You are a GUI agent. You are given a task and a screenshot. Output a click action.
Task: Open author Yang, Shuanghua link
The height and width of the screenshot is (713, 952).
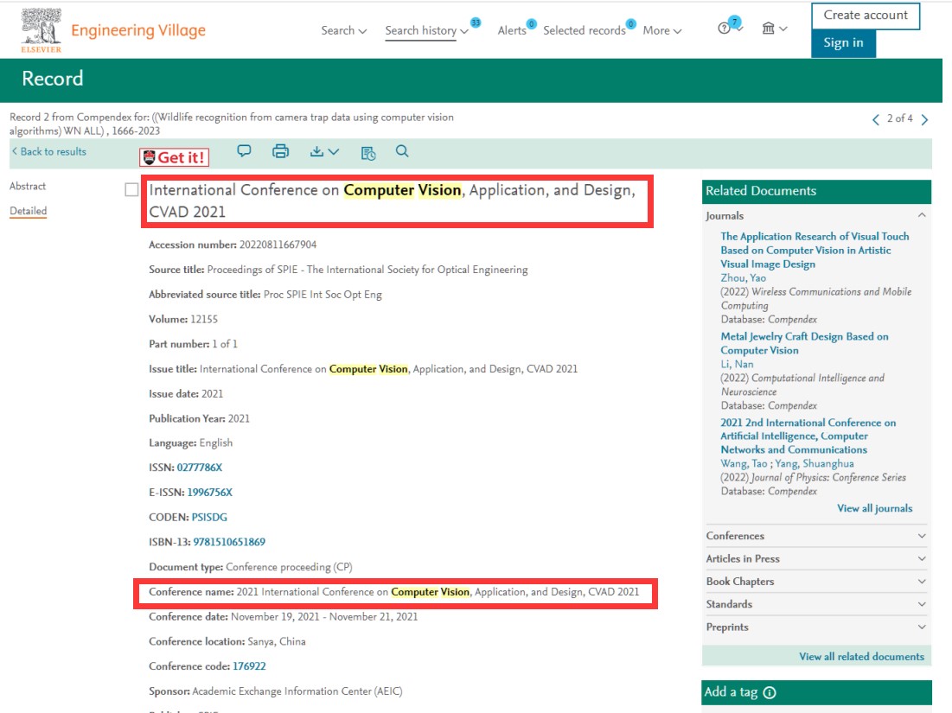coord(815,463)
